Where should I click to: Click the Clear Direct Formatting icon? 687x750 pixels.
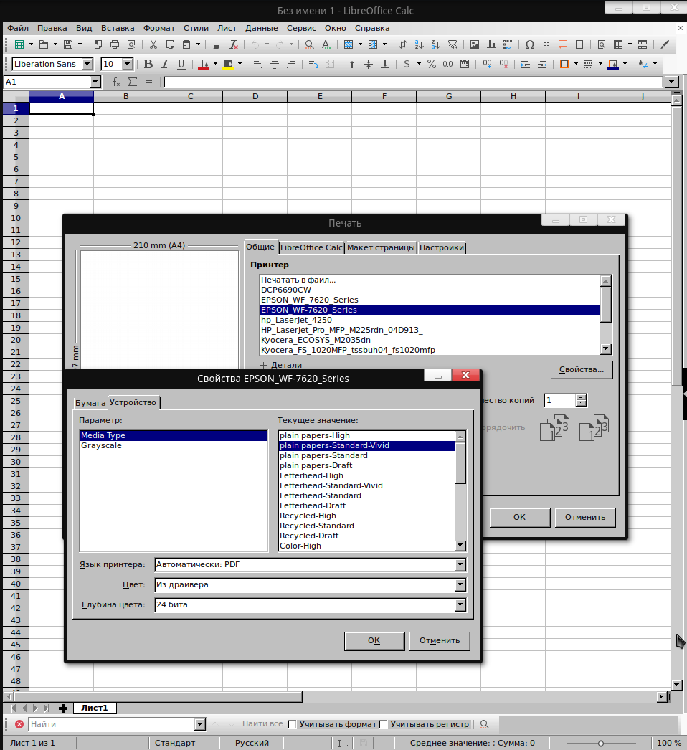click(x=234, y=44)
